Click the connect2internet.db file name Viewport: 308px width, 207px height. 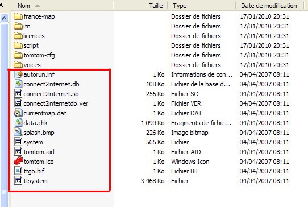[51, 84]
